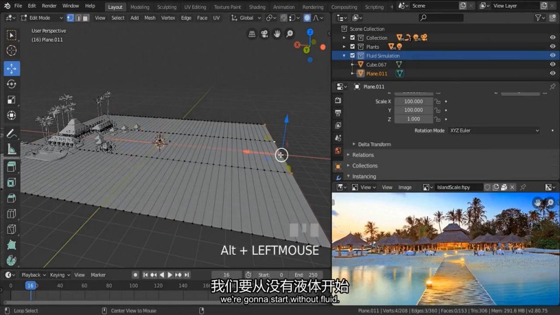The height and width of the screenshot is (315, 560).
Task: Toggle Scale X lock icon
Action: pyautogui.click(x=437, y=101)
